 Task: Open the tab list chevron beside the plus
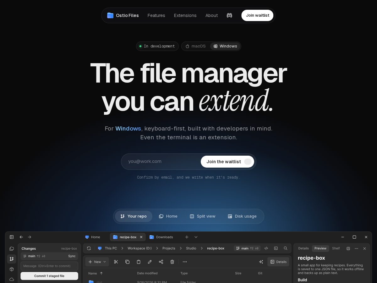click(x=196, y=237)
